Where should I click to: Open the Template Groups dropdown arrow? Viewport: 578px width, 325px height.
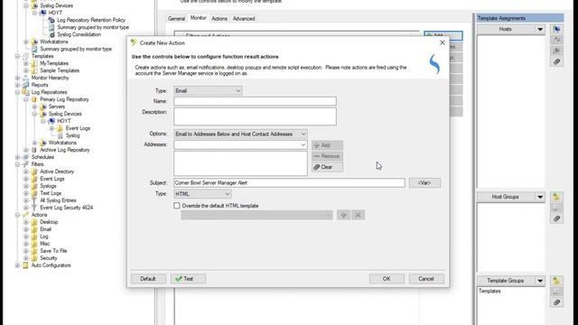pos(540,281)
